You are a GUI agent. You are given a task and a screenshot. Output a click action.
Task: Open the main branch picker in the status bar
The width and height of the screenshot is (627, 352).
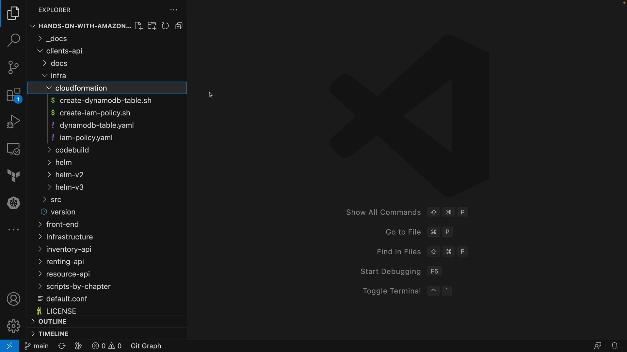pos(37,346)
